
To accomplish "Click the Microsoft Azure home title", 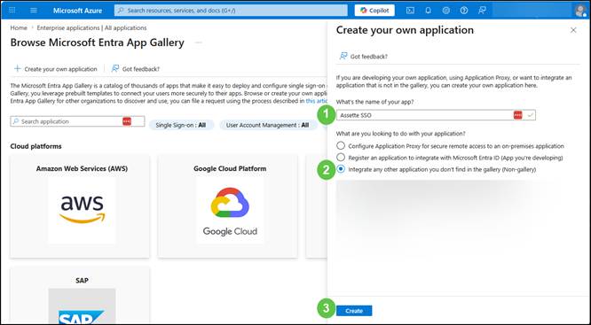I will pos(77,11).
